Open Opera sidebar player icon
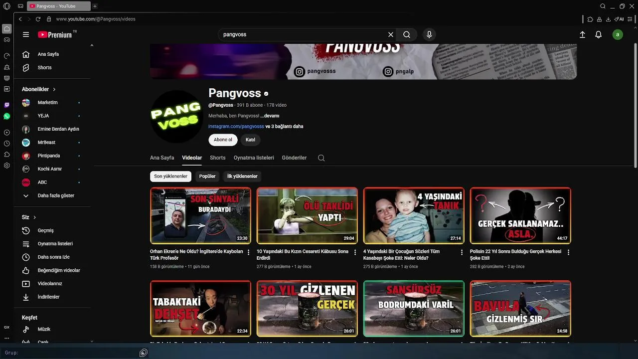 point(7,132)
